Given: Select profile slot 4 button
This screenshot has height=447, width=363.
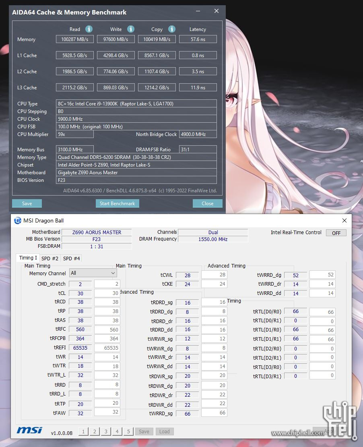Looking at the screenshot, I should 117,432.
